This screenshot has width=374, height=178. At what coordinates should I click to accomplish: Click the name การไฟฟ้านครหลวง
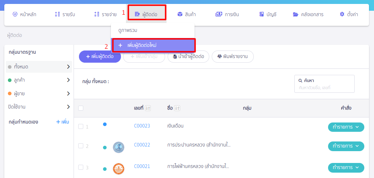pos(198,166)
